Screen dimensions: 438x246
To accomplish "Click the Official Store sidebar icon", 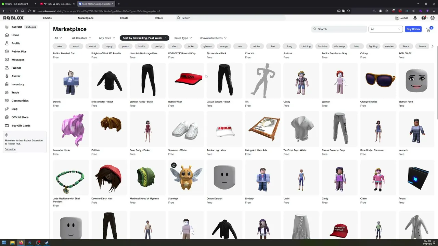I will click(7, 117).
